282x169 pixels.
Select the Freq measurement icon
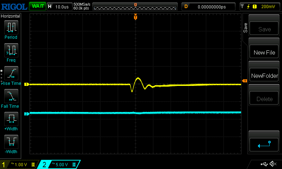pyautogui.click(x=11, y=50)
